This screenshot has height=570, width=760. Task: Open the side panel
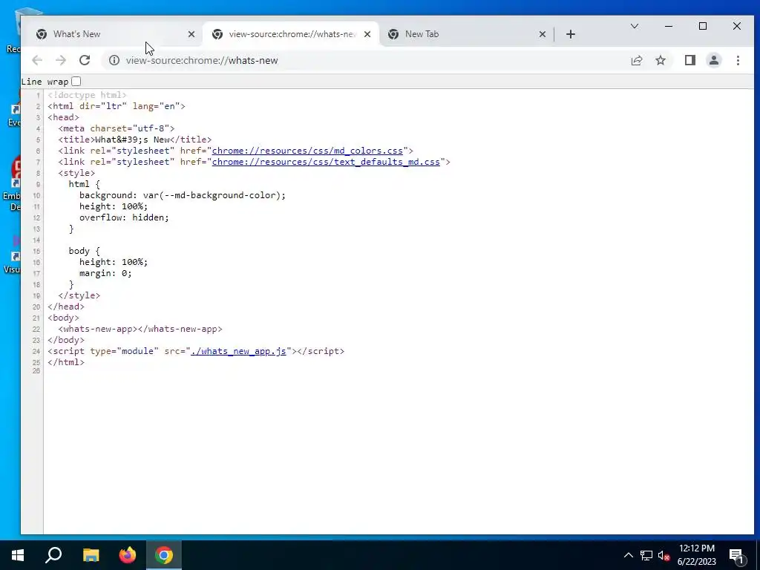point(689,60)
